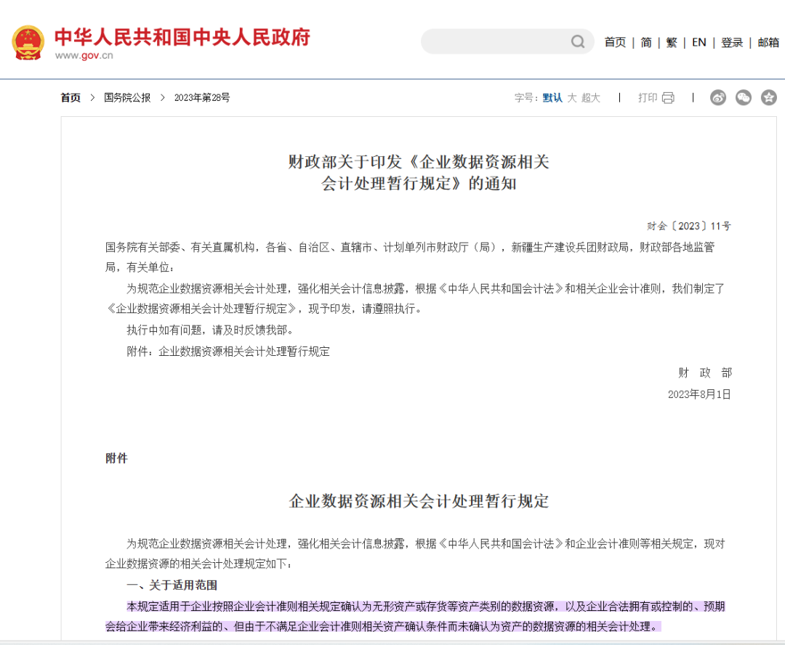This screenshot has height=645, width=785.
Task: Open the 2023年第28号 breadcrumb
Action: click(x=202, y=97)
